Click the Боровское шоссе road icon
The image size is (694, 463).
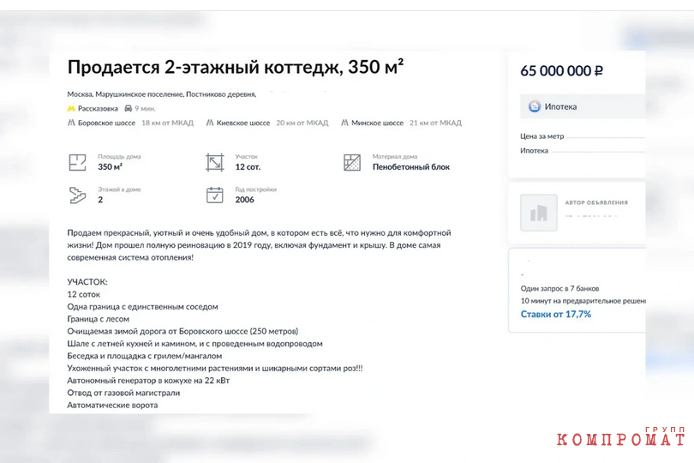71,123
